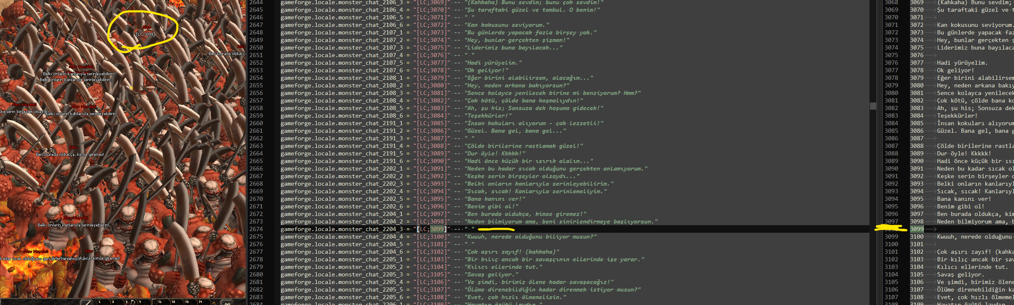Click the comment "Bana kanını ver!"

(x=495, y=199)
